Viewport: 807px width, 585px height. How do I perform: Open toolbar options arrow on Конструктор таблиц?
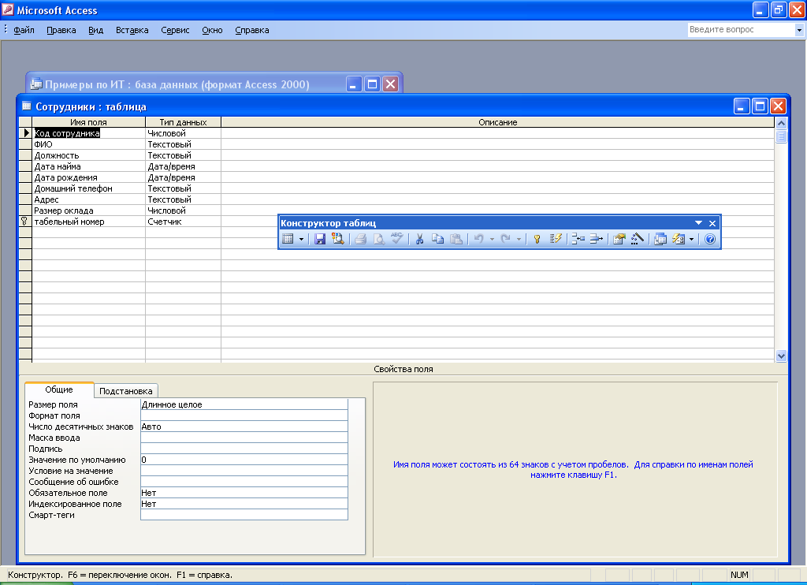(x=698, y=223)
